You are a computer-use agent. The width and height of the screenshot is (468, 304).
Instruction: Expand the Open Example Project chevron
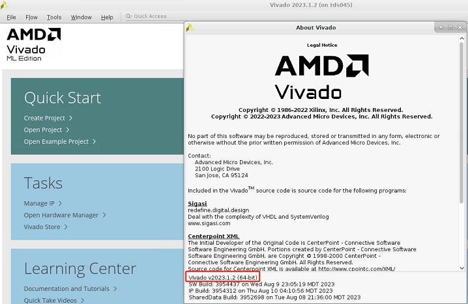pos(94,141)
